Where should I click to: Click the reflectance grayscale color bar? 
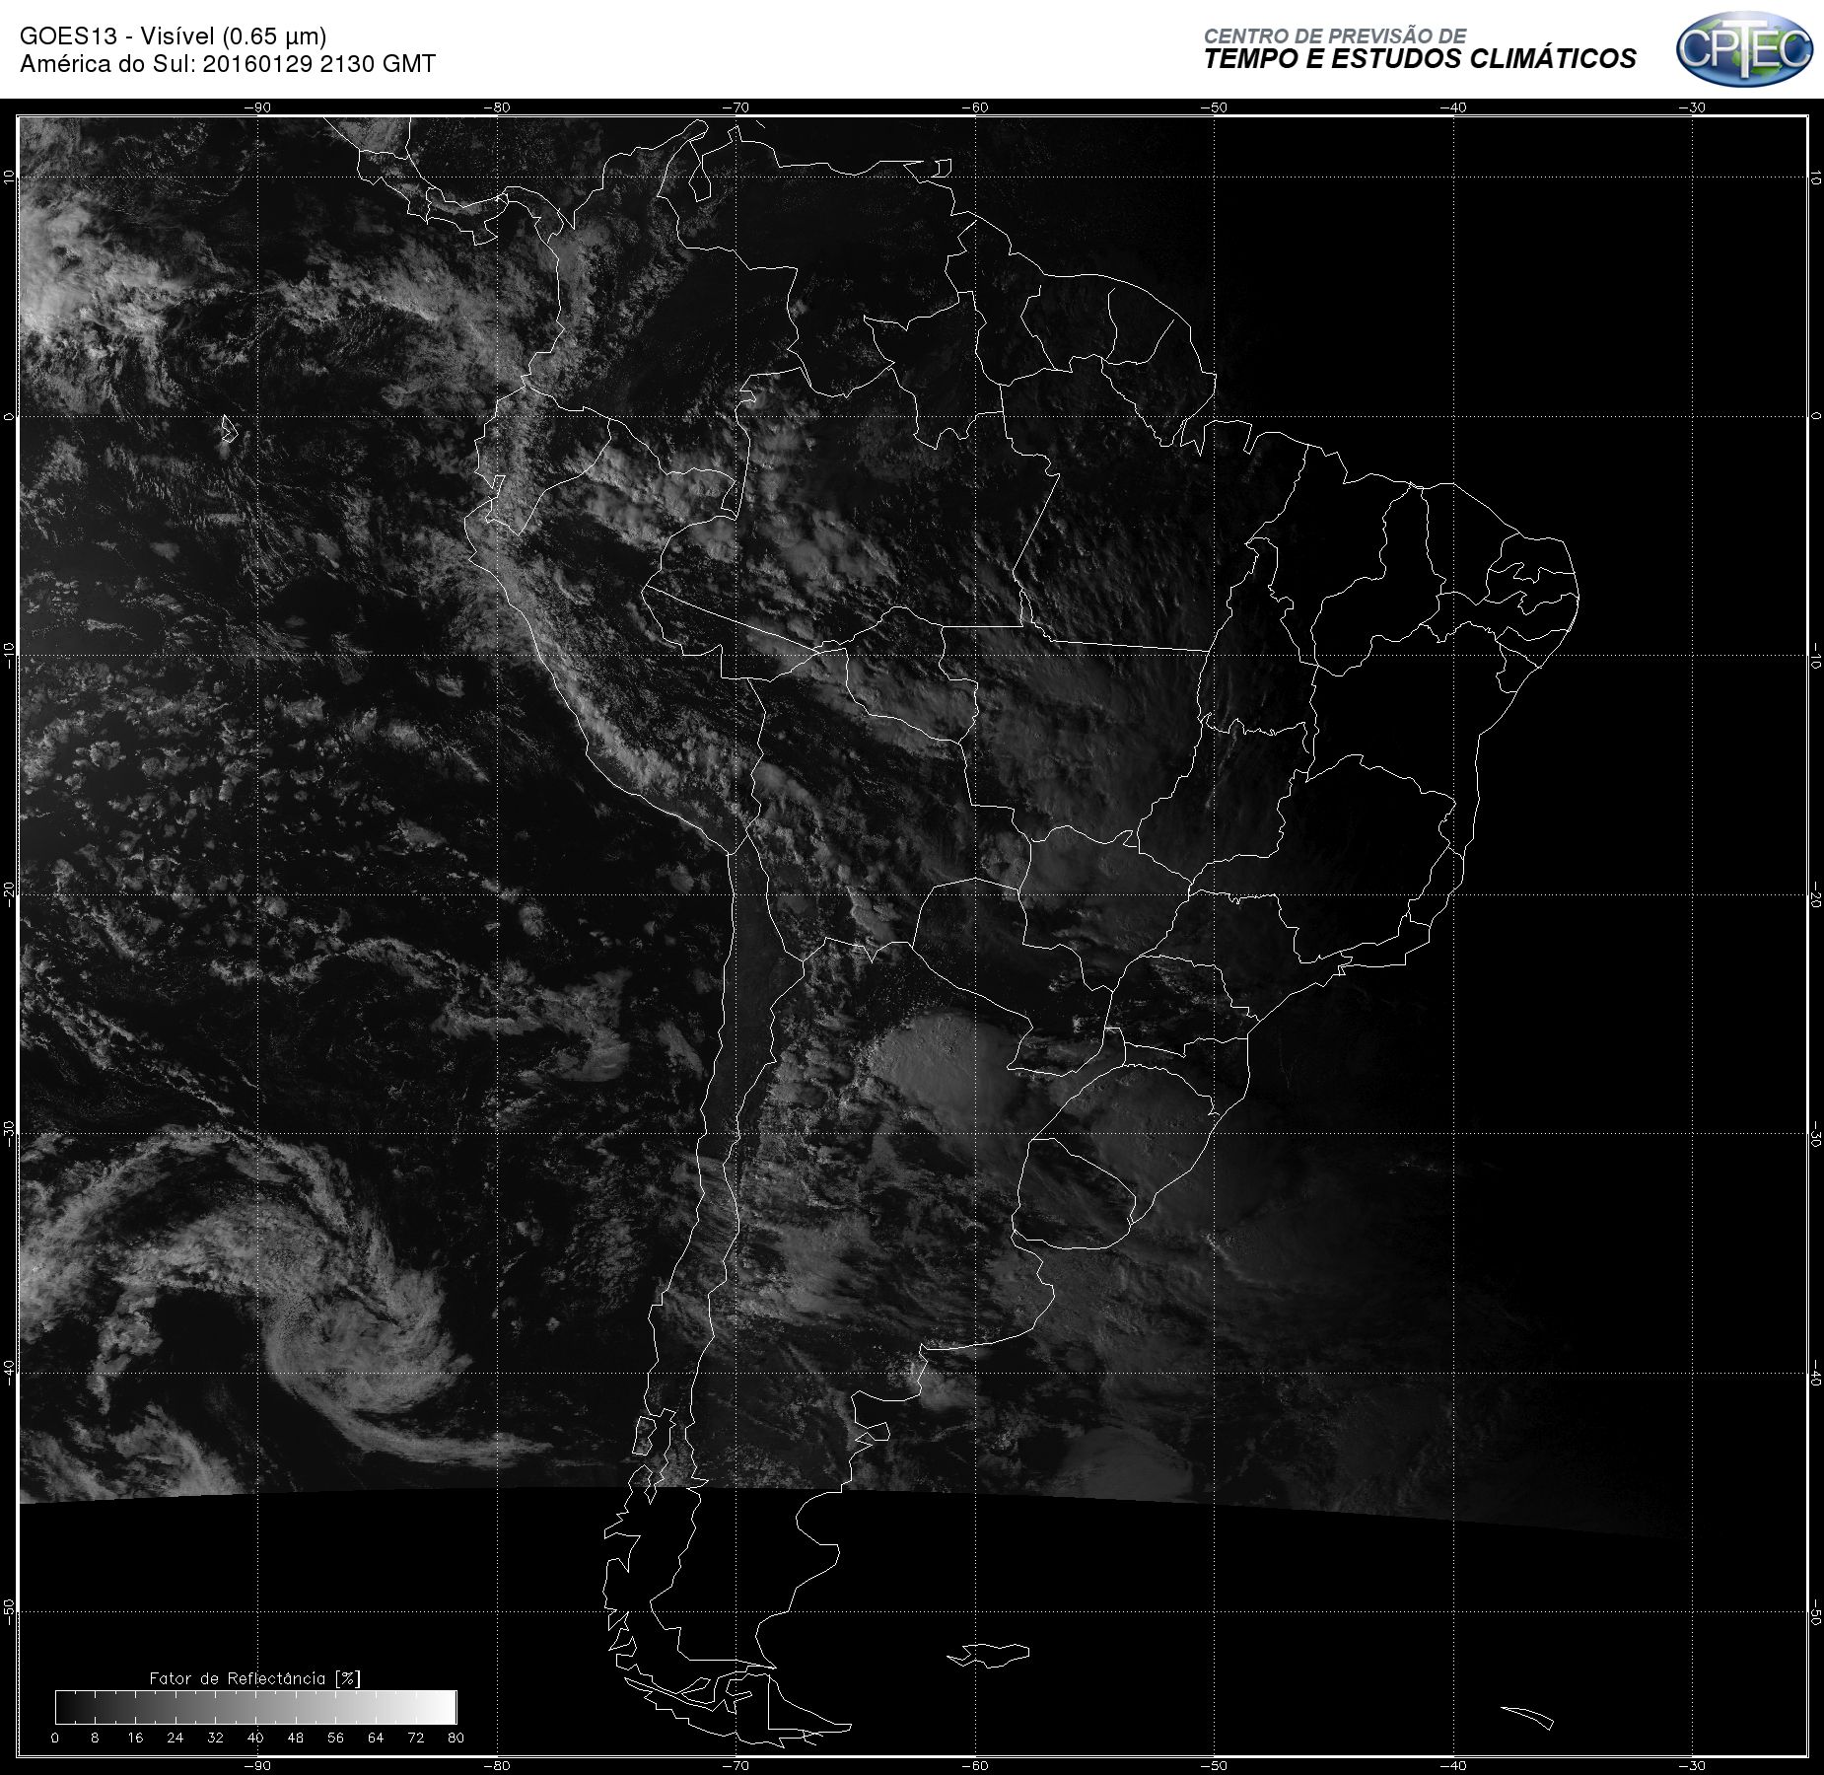256,1707
